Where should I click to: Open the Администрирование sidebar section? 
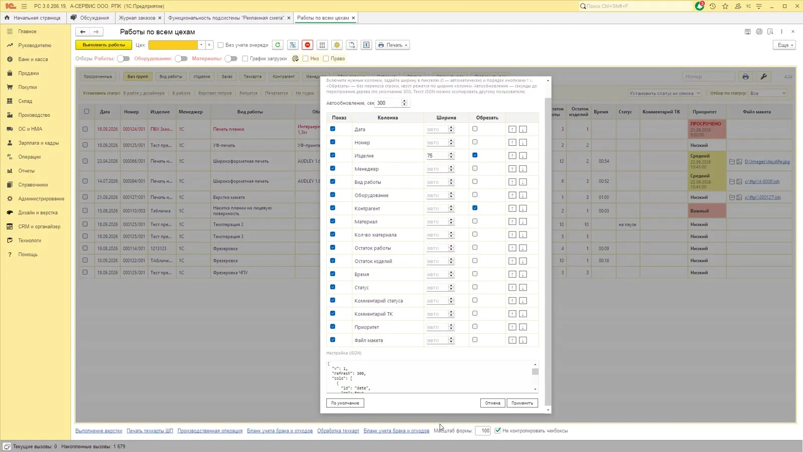[41, 199]
